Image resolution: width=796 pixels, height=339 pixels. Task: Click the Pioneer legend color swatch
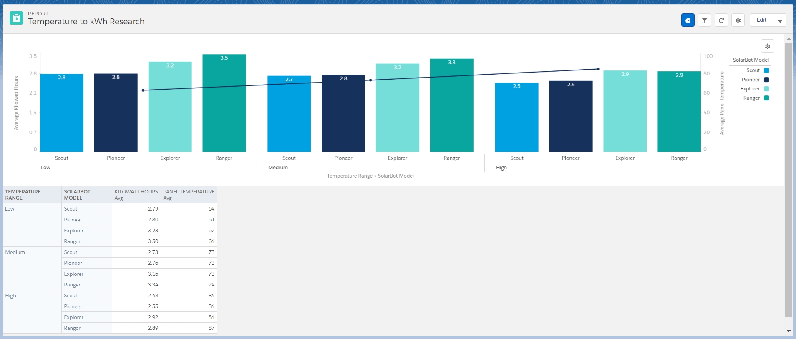(x=766, y=80)
